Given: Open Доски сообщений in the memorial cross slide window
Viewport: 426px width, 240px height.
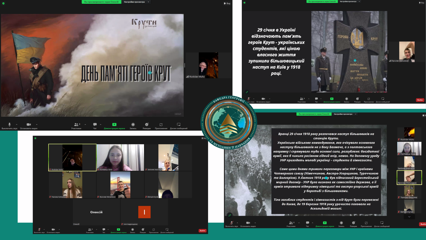Looking at the screenshot, I should 383,100.
